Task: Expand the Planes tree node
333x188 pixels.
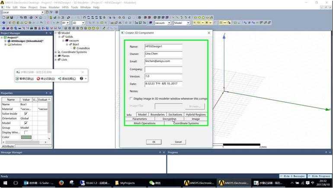Action: point(56,56)
